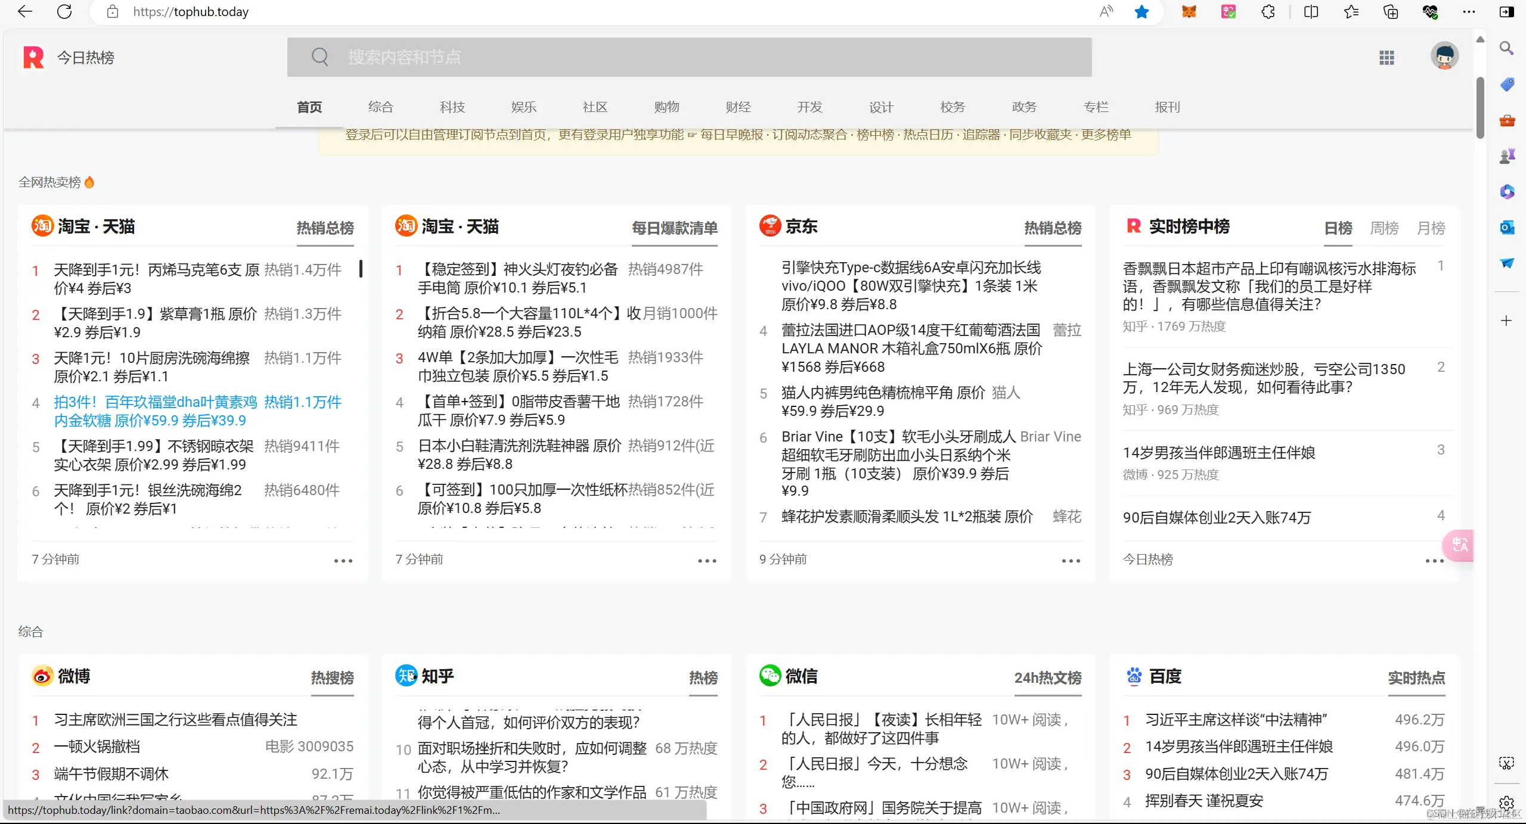
Task: Open 14岁男孩当伴郎遇班主任伴娘 in 实时榜中榜
Action: [x=1219, y=453]
